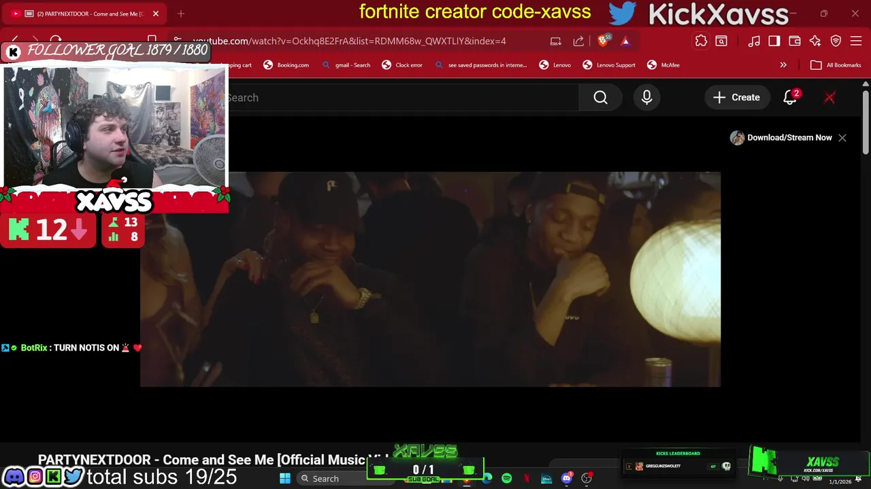This screenshot has height=489, width=871.
Task: Open the gmail - Search bookmark
Action: [x=346, y=65]
